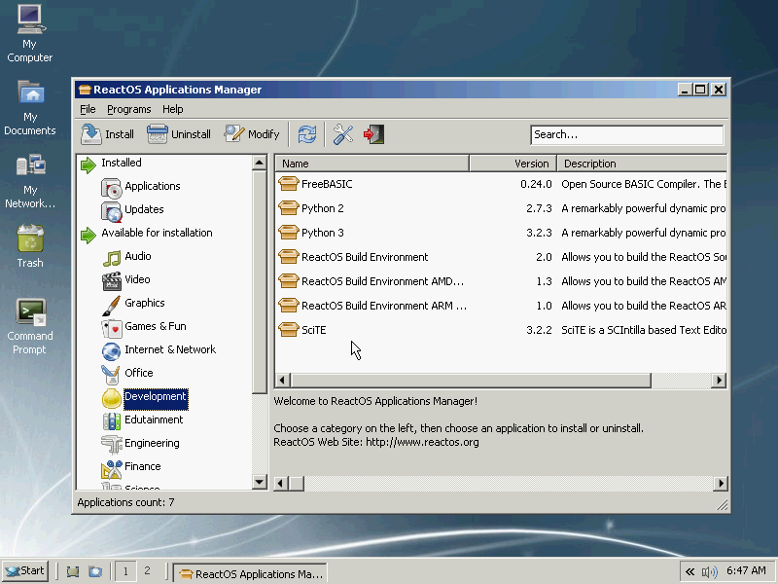The image size is (778, 584).
Task: Open the My Computer desktop icon
Action: [x=30, y=33]
